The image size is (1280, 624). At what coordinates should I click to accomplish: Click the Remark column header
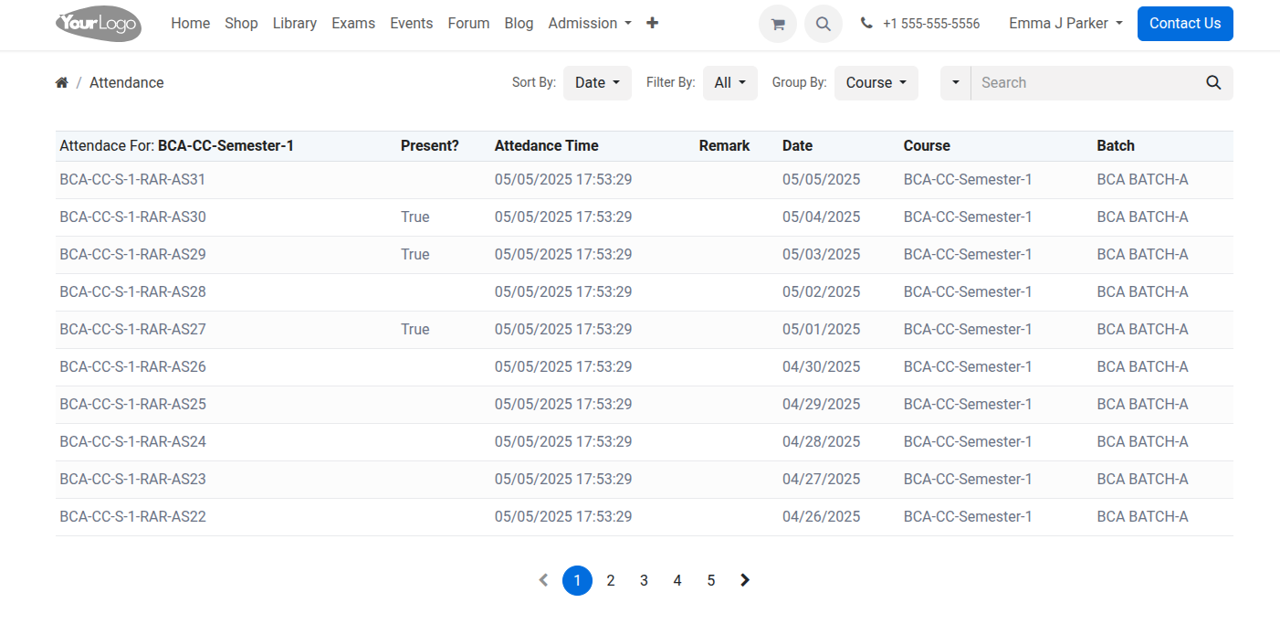725,146
